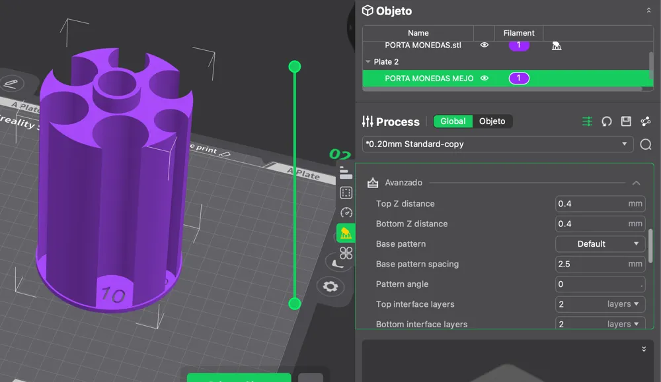
Task: Toggle the advanced settings mode icon
Action: pos(587,121)
